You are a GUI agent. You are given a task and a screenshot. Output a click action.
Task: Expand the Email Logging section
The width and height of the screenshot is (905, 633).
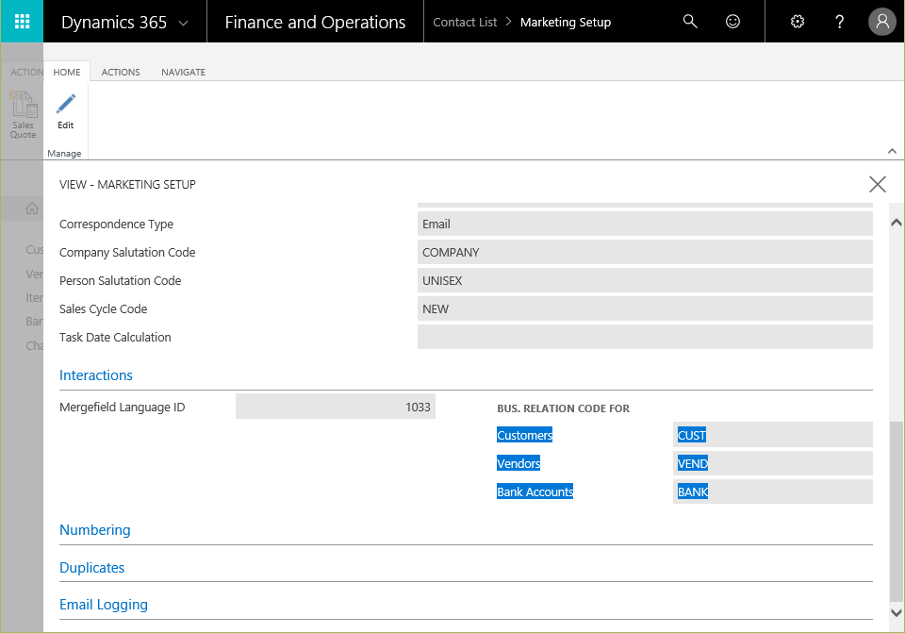pyautogui.click(x=104, y=605)
